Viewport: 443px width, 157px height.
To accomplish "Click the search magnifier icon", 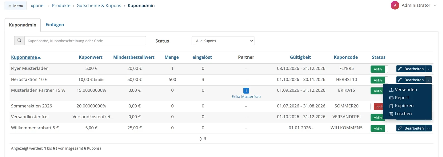I will 19,41.
